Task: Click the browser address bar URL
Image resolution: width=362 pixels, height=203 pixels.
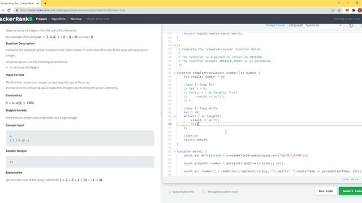Action: click(x=72, y=10)
